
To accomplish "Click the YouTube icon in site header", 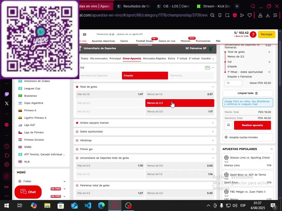I will click(85, 34).
